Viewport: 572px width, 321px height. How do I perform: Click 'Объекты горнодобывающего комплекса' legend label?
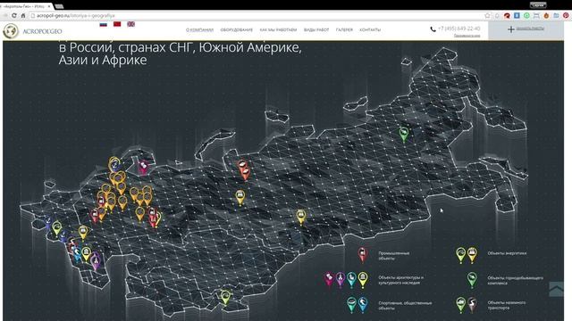point(515,280)
